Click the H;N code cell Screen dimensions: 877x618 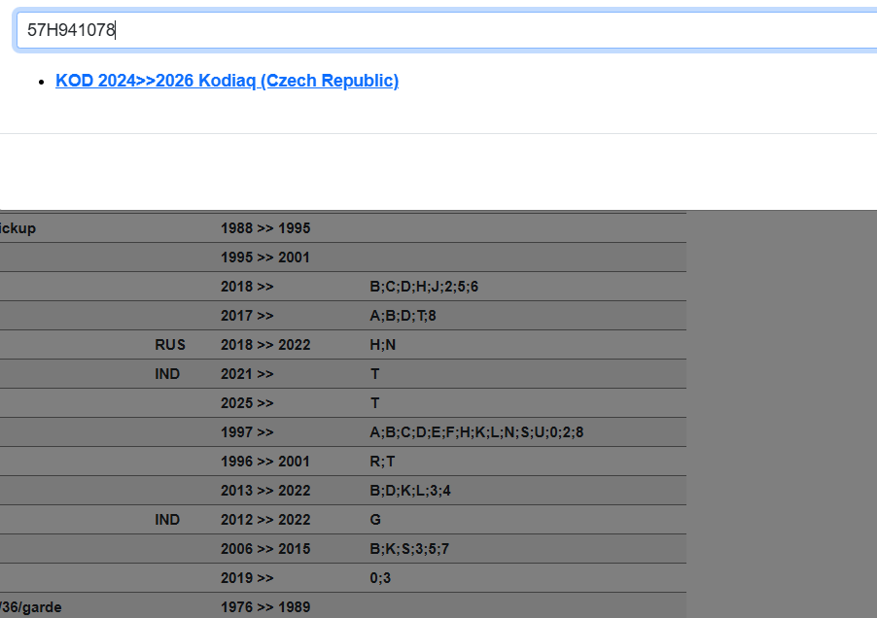click(382, 345)
